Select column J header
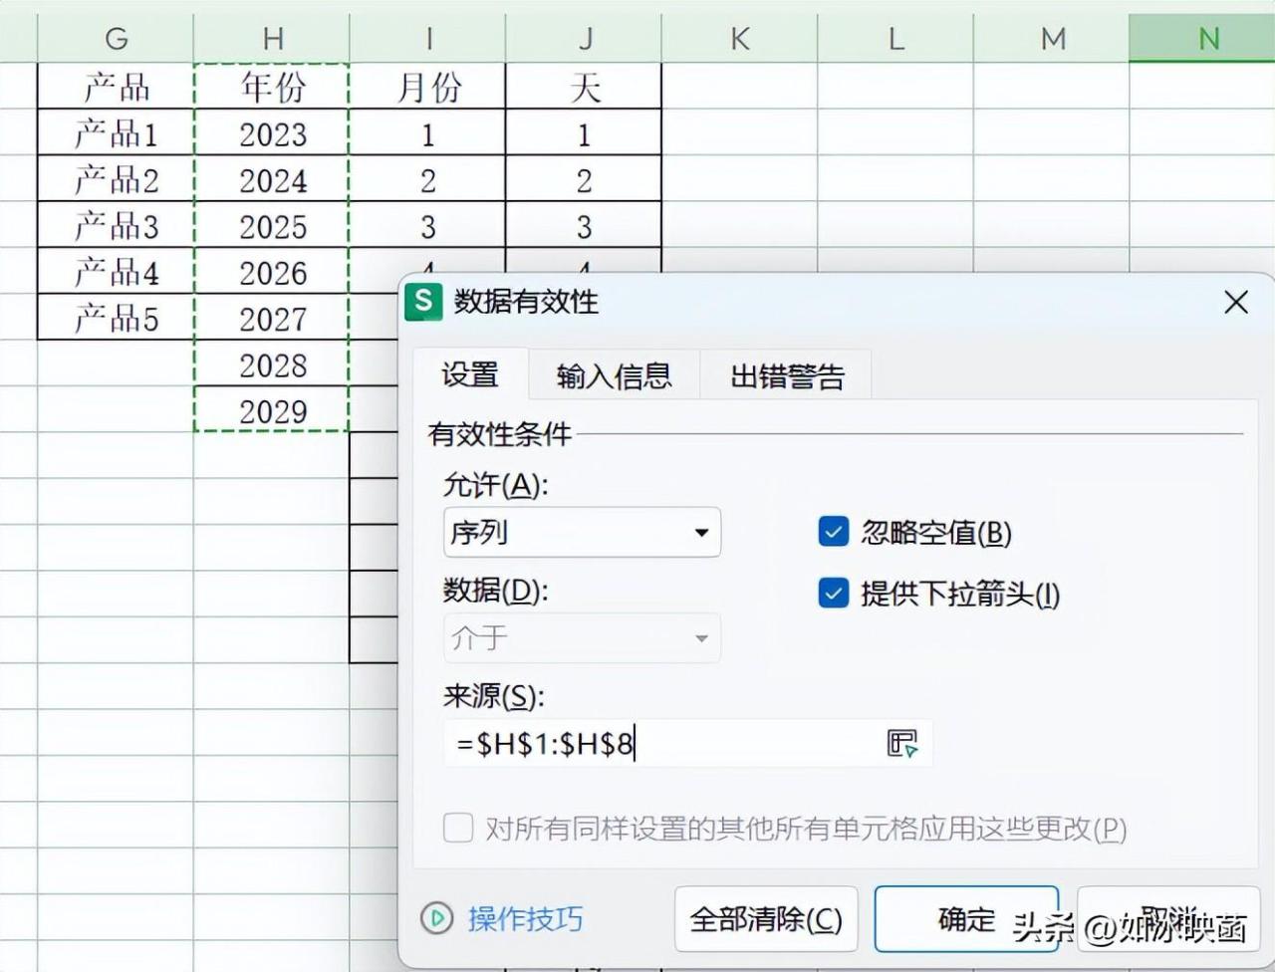This screenshot has height=972, width=1275. [x=584, y=39]
